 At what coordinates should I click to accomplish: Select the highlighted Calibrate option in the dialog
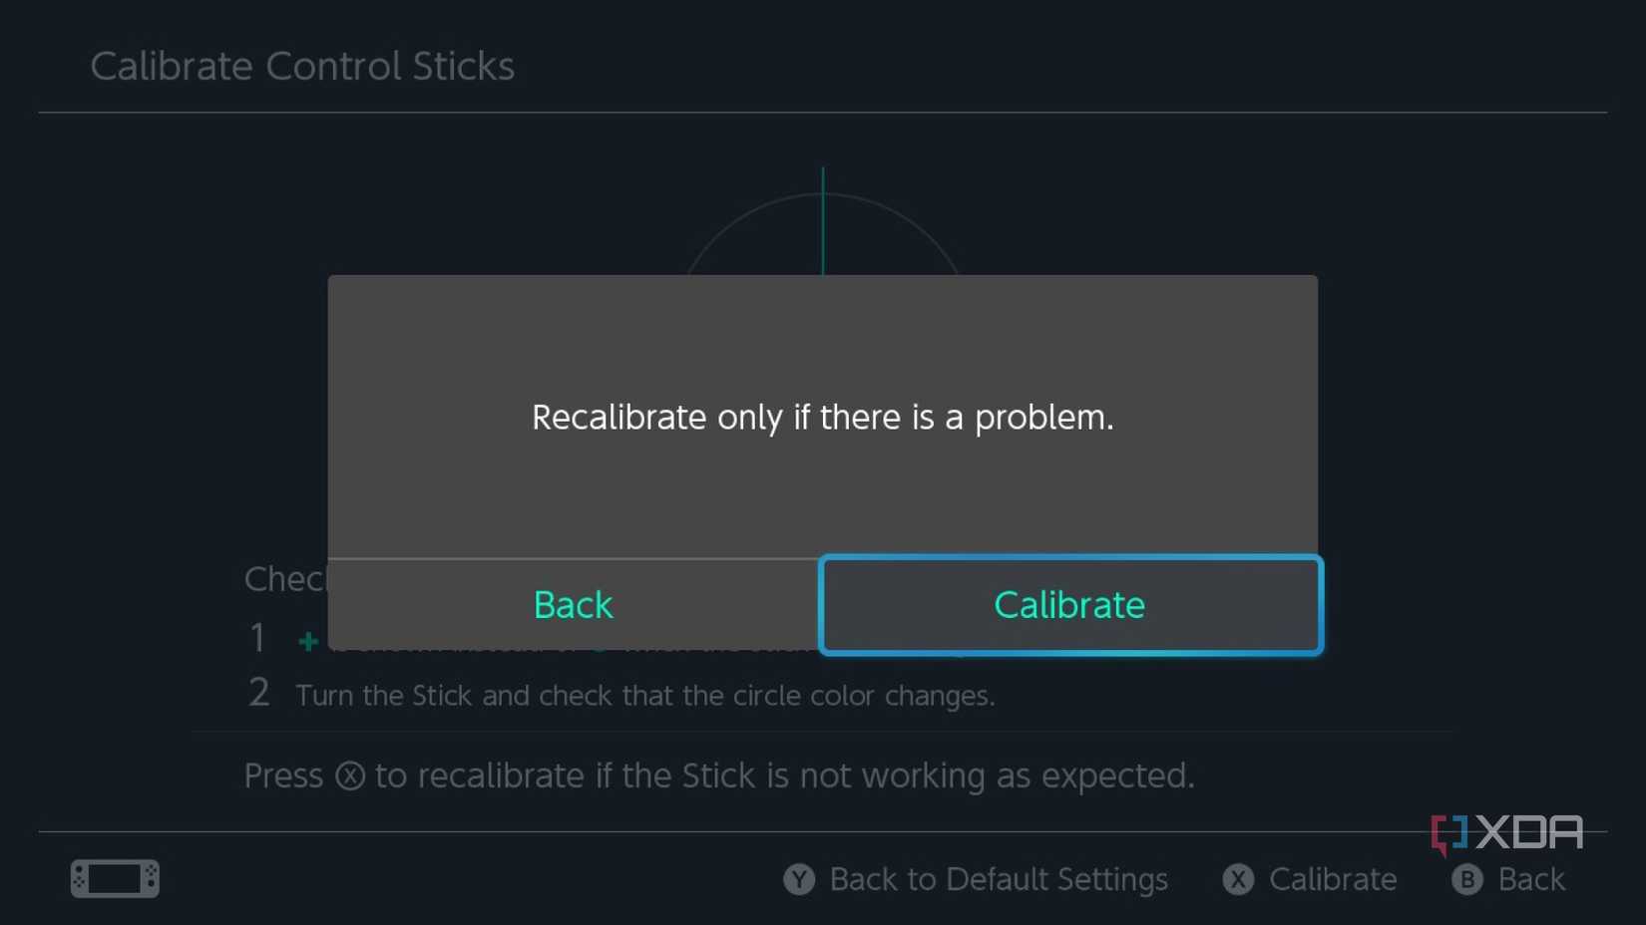(1068, 604)
